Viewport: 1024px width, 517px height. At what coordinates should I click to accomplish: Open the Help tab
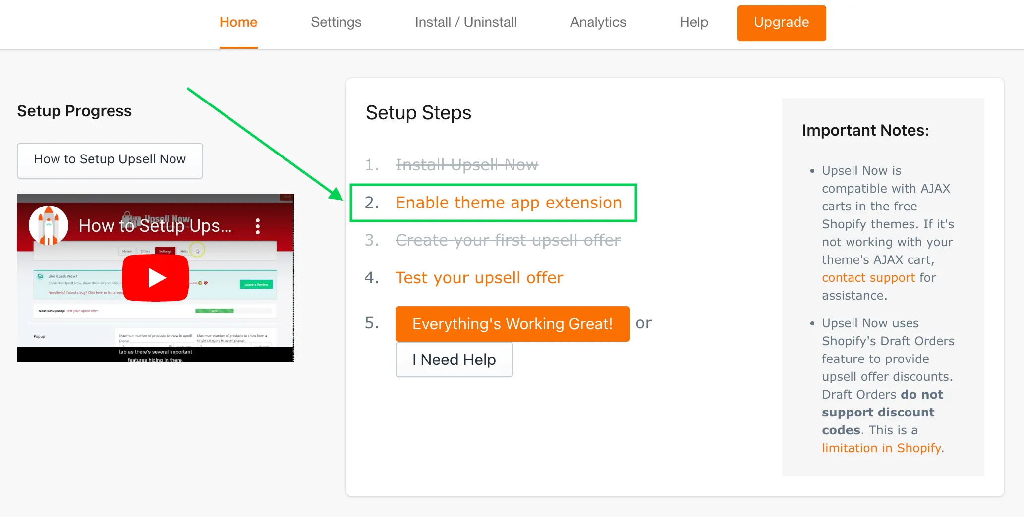(694, 22)
